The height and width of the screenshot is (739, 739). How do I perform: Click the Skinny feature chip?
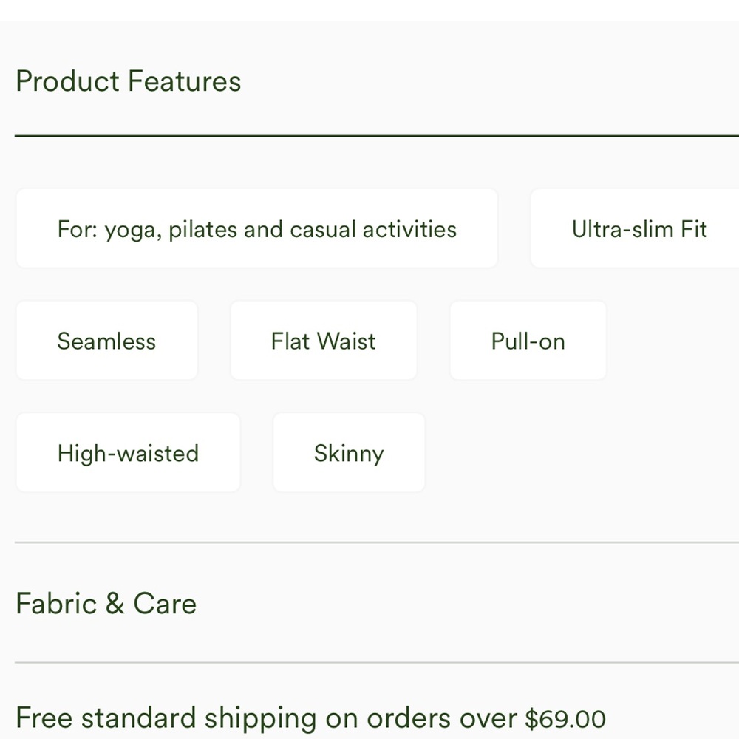[349, 453]
